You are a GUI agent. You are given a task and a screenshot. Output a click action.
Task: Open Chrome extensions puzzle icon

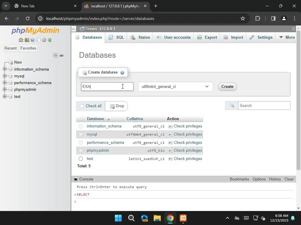point(257,18)
